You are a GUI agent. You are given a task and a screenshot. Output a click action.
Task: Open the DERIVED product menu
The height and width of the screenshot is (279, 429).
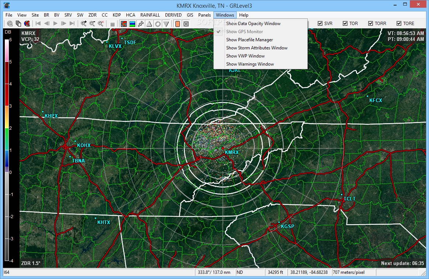(x=173, y=15)
